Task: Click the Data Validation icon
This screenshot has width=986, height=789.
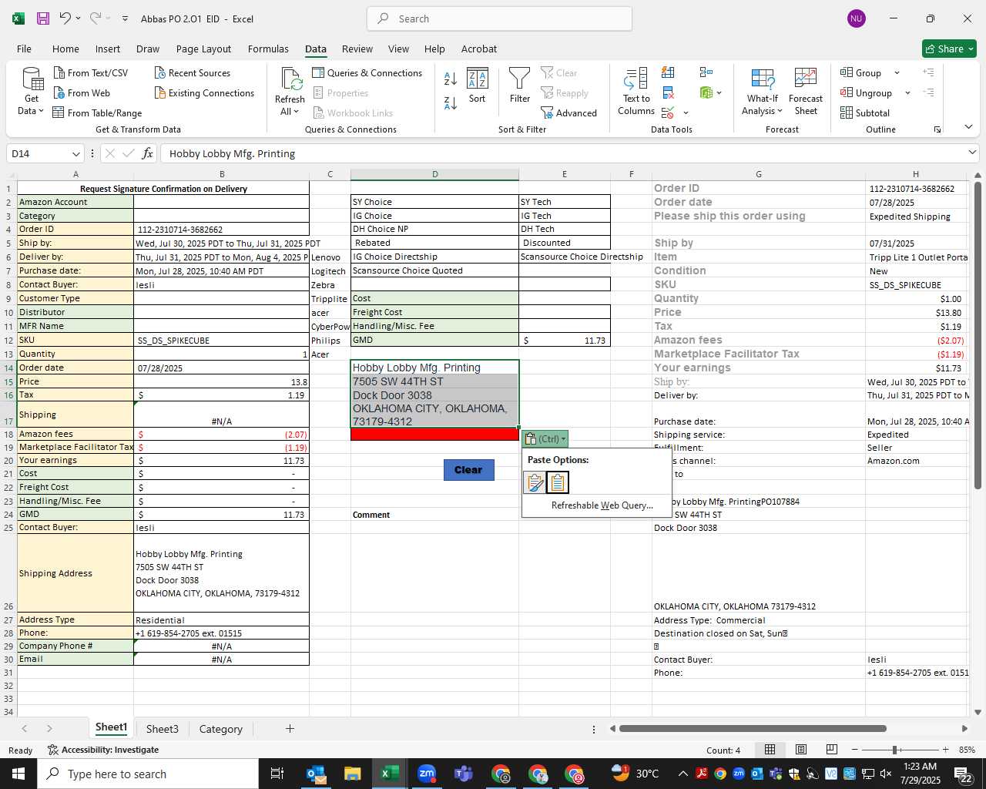Action: pos(667,112)
